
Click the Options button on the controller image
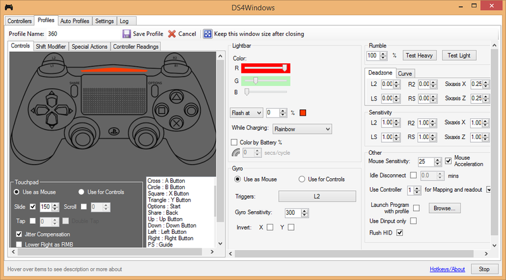click(x=155, y=90)
